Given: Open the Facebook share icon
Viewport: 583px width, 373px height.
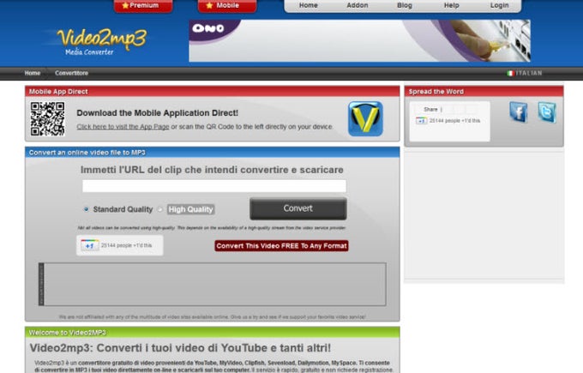Looking at the screenshot, I should pyautogui.click(x=519, y=112).
